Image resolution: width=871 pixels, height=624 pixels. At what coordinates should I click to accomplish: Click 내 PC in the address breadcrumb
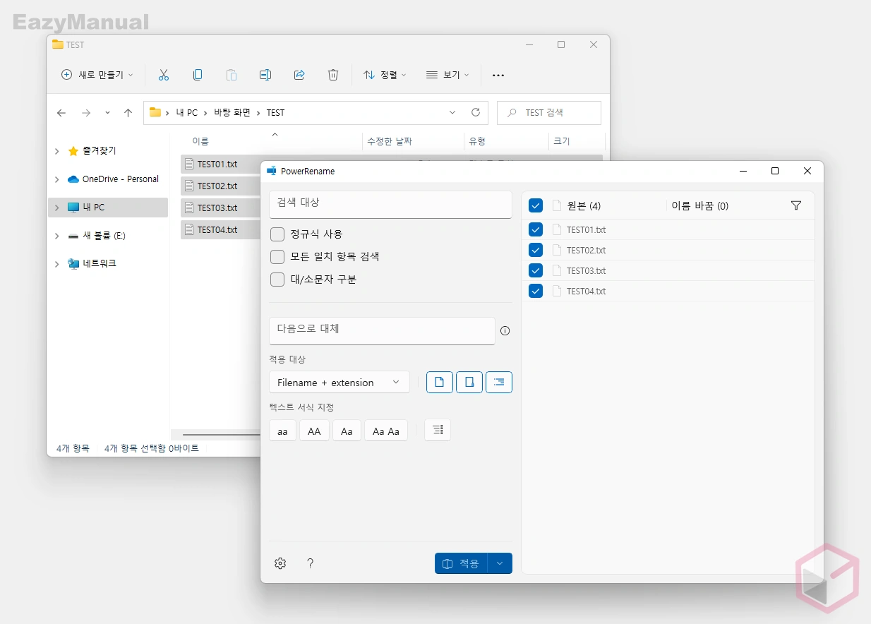click(187, 113)
